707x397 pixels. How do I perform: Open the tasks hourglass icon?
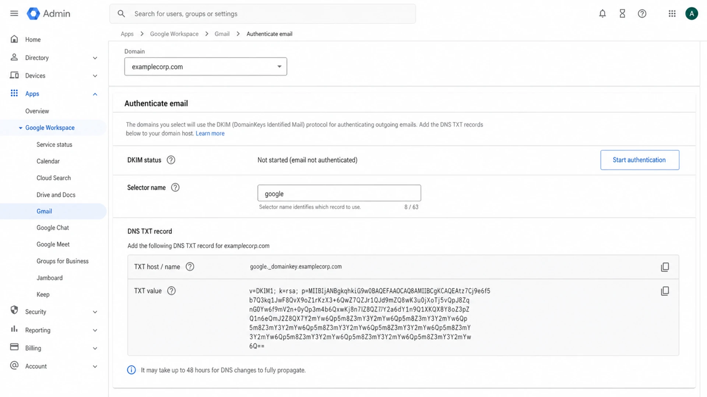tap(622, 14)
